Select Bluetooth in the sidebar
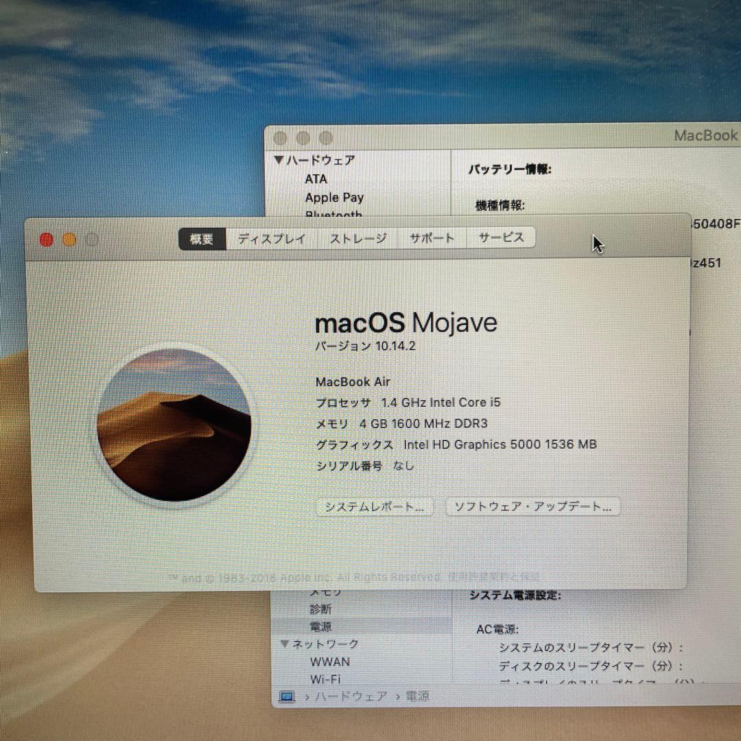This screenshot has height=741, width=741. pyautogui.click(x=333, y=215)
